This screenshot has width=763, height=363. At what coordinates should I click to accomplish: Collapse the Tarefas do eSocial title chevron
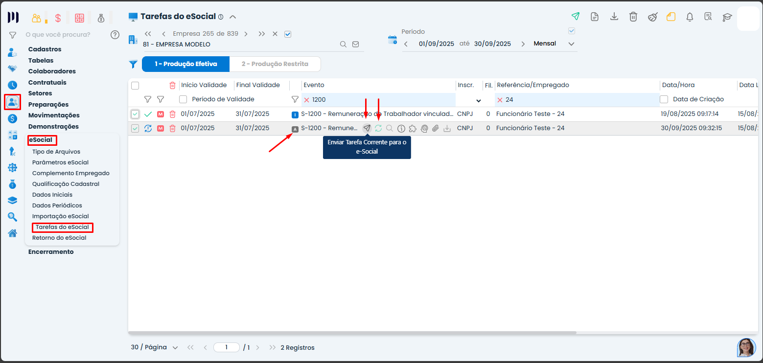click(233, 17)
